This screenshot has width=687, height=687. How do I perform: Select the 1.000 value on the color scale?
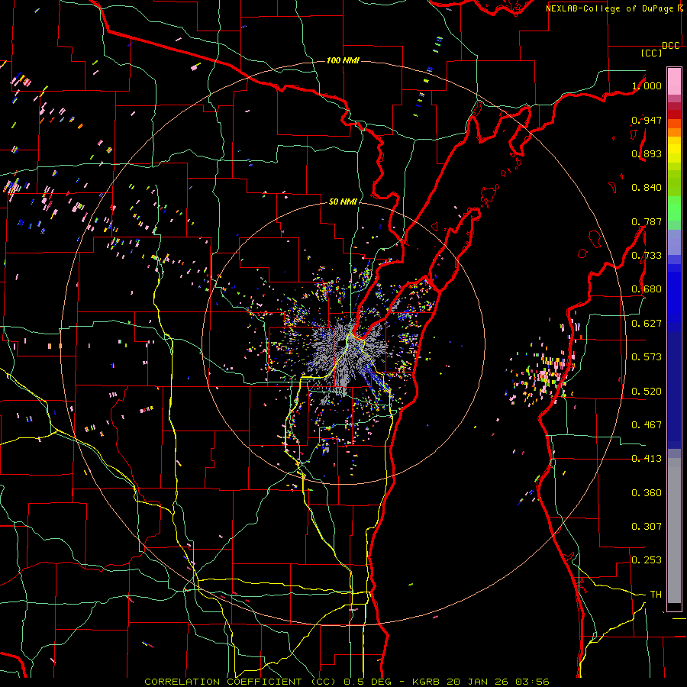click(647, 85)
